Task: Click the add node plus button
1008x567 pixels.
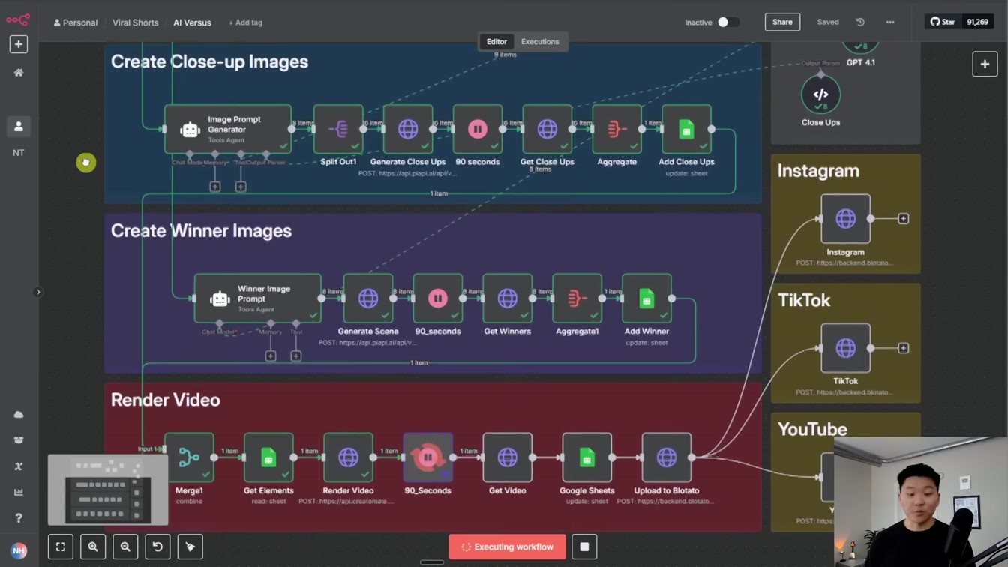Action: pos(985,64)
